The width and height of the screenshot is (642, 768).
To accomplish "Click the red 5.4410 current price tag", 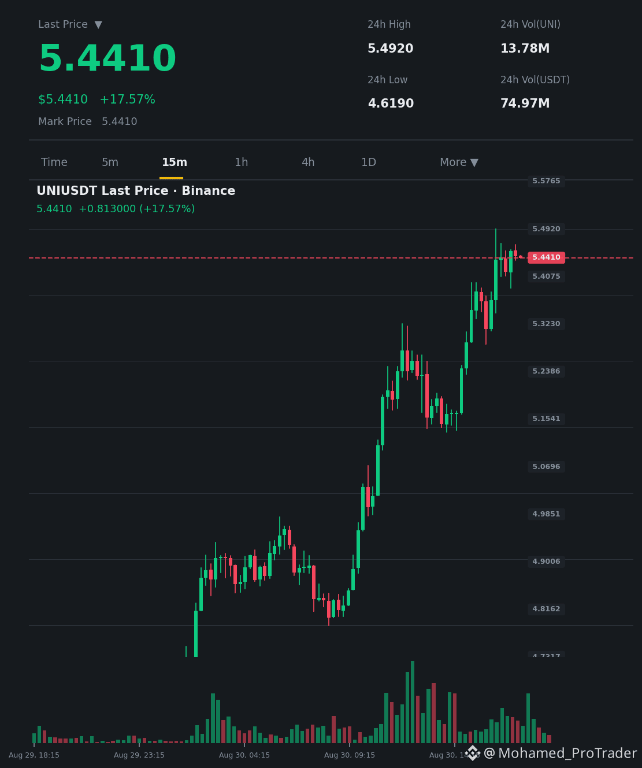I will 546,257.
